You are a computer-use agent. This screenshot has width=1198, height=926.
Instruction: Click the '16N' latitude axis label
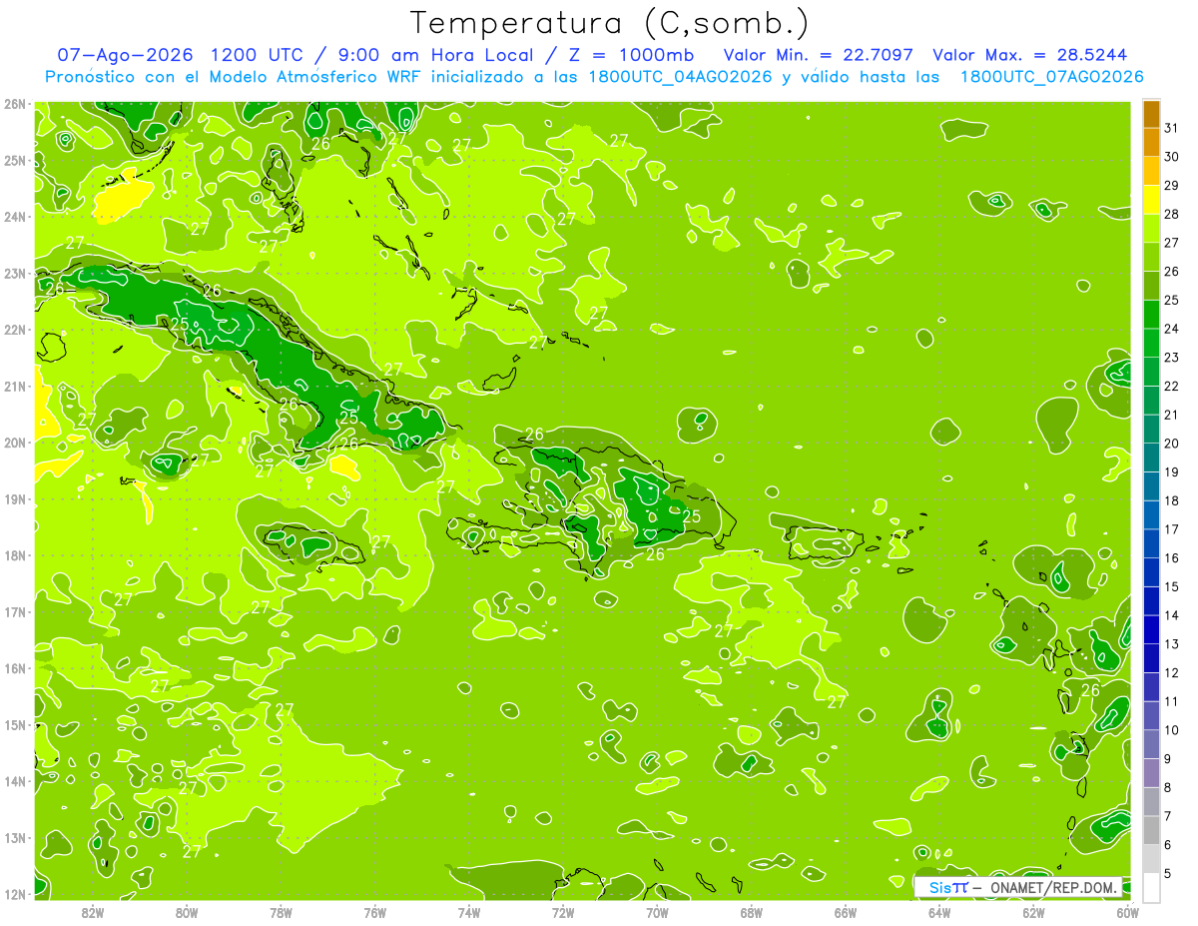[15, 668]
